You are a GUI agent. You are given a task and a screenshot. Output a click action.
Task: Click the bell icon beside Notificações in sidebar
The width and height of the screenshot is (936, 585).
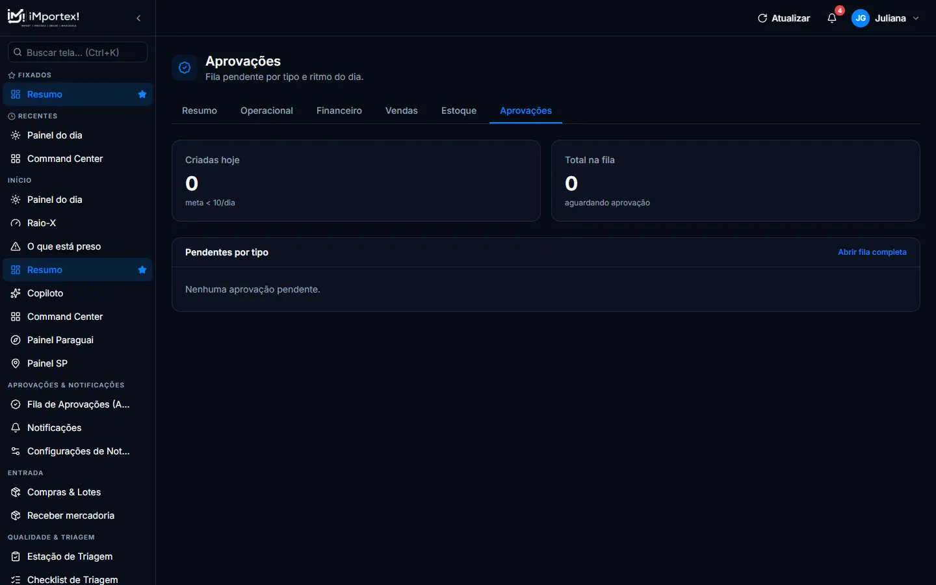coord(16,428)
